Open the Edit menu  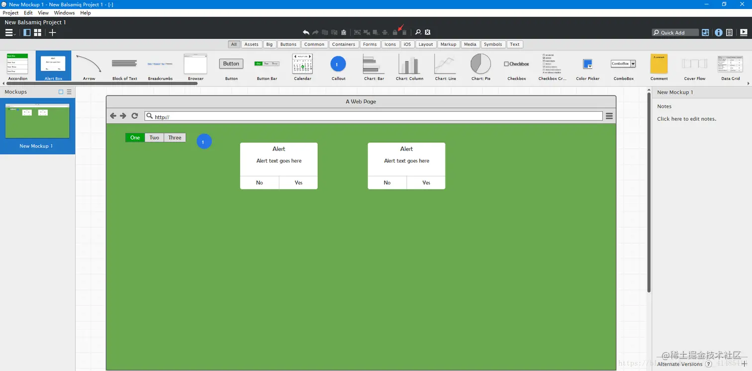point(28,13)
